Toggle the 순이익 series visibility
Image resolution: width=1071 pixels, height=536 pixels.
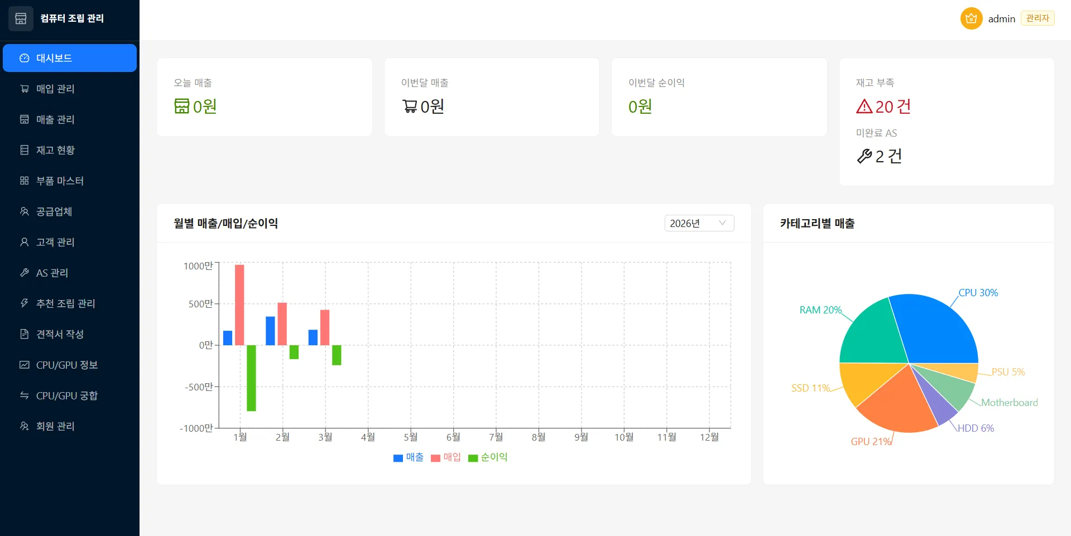click(x=487, y=457)
